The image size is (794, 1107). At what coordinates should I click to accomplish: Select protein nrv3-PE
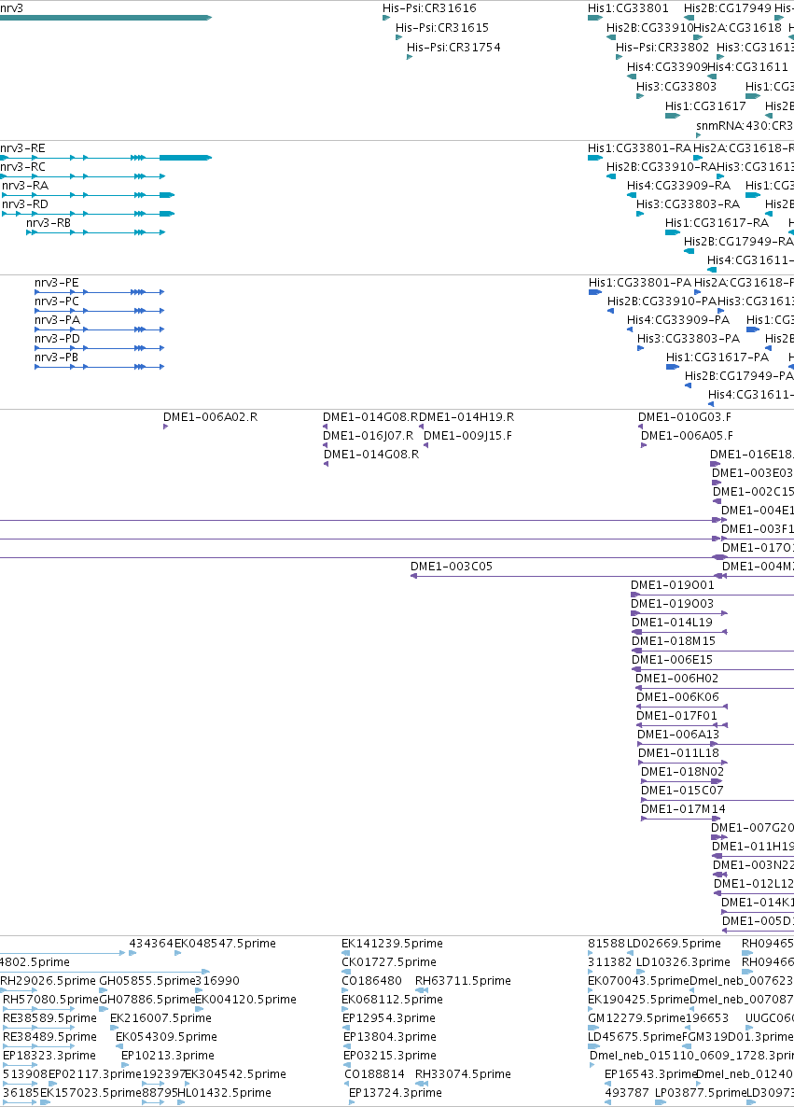coord(57,283)
